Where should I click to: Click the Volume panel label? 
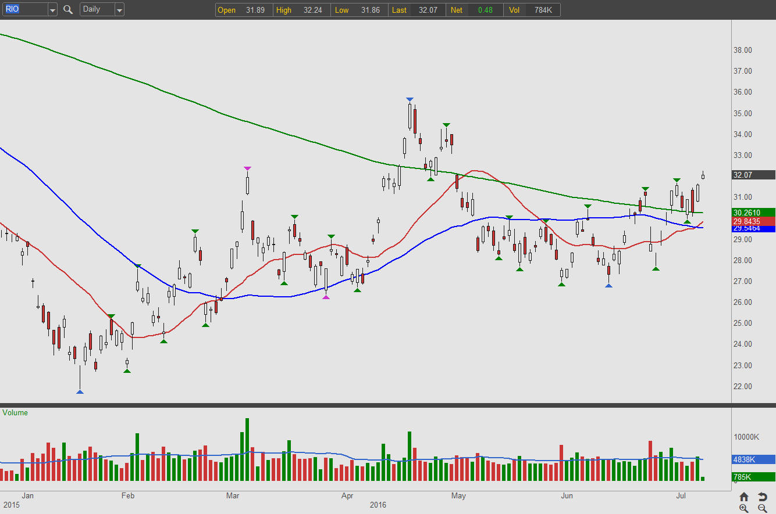point(15,413)
